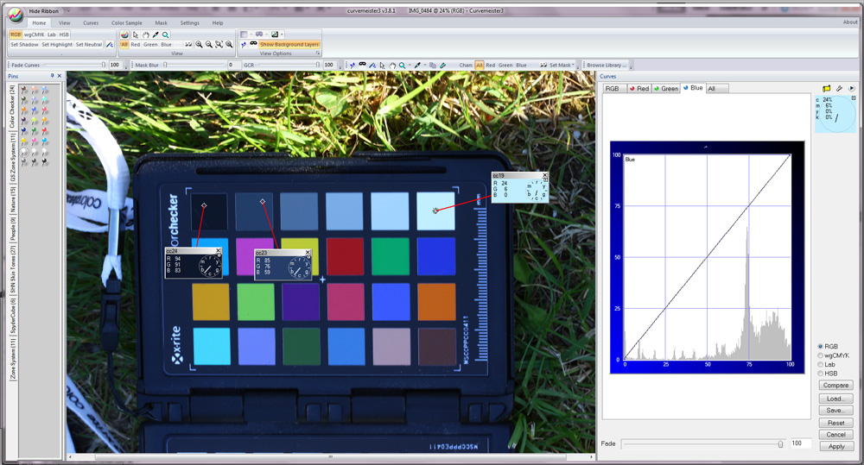The image size is (864, 465).
Task: Open the Mask ribbon tab
Action: coord(161,23)
